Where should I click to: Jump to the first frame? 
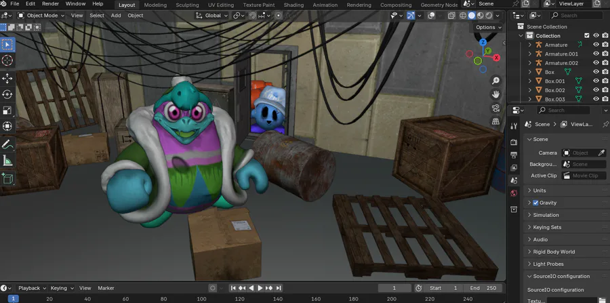(233, 288)
